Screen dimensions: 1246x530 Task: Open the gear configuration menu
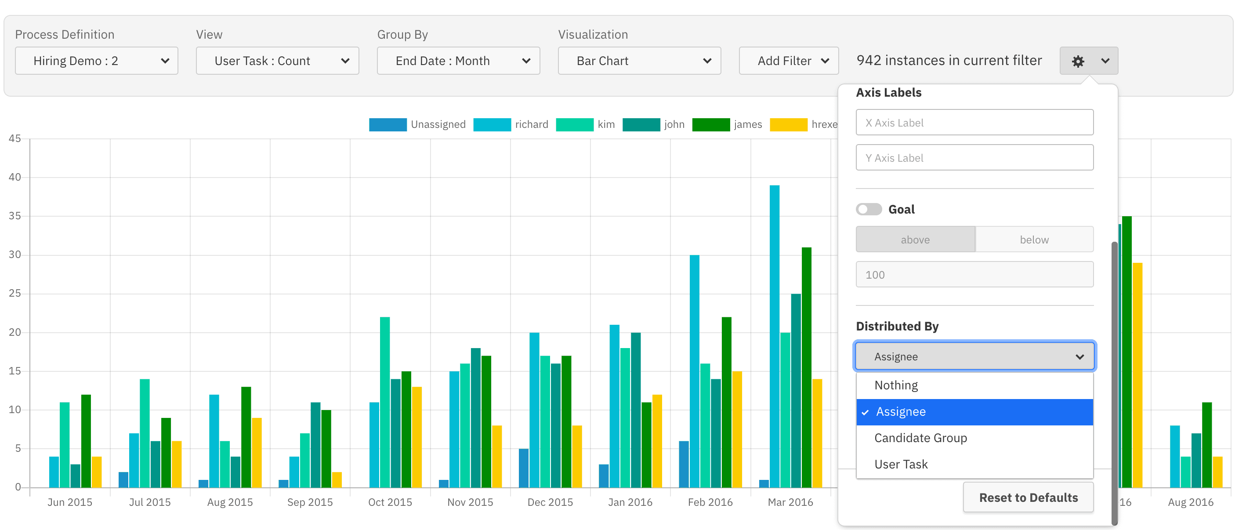pyautogui.click(x=1088, y=61)
